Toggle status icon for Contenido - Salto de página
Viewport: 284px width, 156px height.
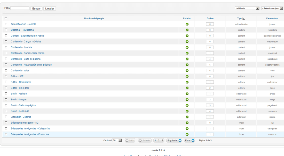click(x=187, y=59)
